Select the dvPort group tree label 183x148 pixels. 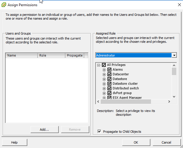122,93
